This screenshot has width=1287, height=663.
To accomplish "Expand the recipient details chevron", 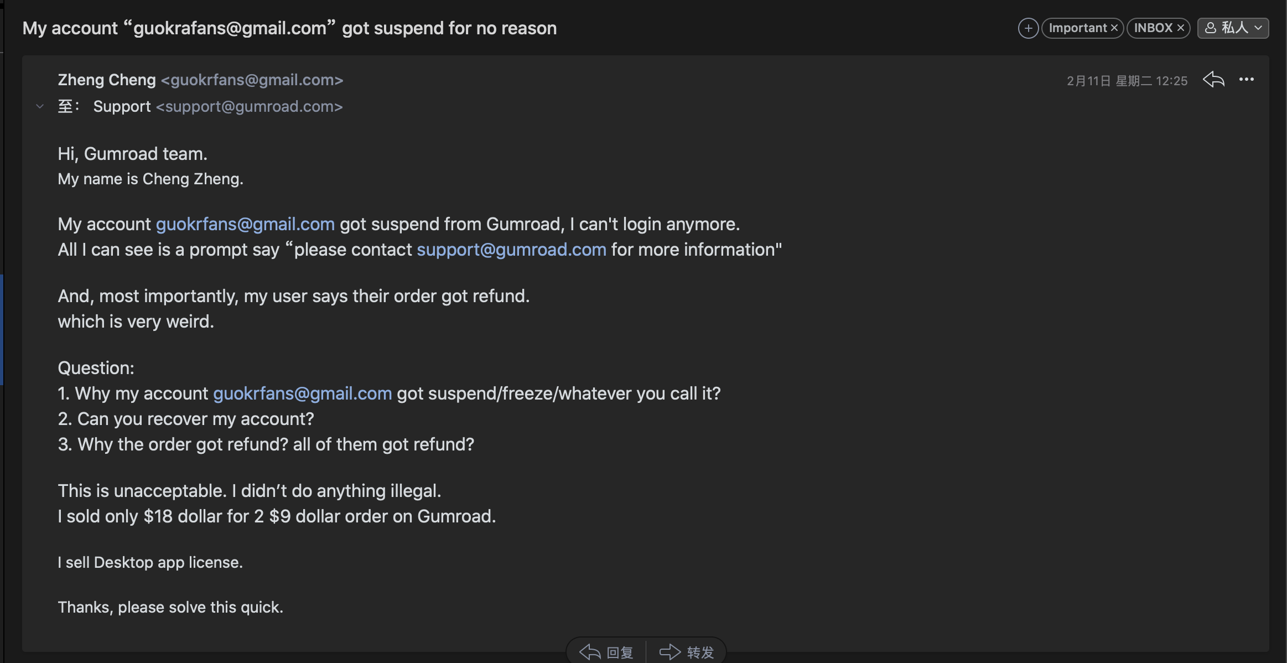I will coord(40,106).
